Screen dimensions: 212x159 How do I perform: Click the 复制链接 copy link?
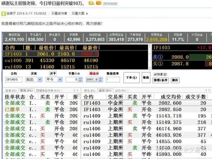click(x=110, y=4)
